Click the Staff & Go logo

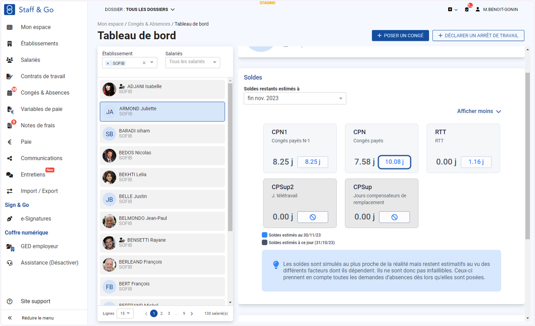click(29, 9)
